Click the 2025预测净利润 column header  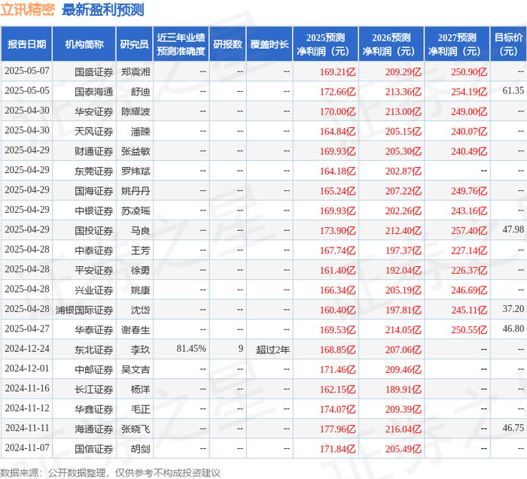pos(325,44)
